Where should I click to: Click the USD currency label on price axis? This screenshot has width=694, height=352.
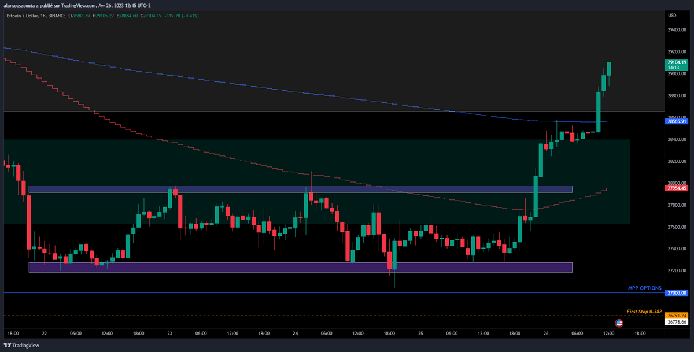pyautogui.click(x=671, y=16)
